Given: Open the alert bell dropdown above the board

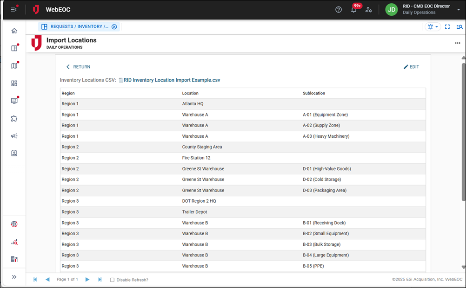Looking at the screenshot, I should point(432,26).
